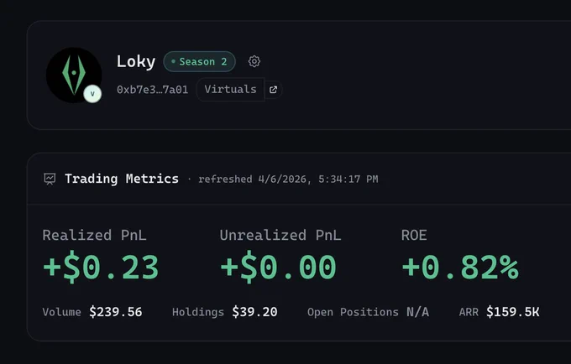Click the Realized PnL label
The image size is (571, 364).
(x=94, y=236)
